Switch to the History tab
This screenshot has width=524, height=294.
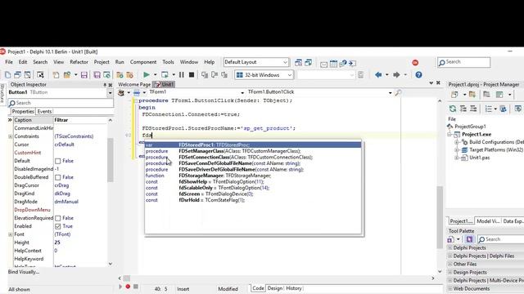[294, 288]
